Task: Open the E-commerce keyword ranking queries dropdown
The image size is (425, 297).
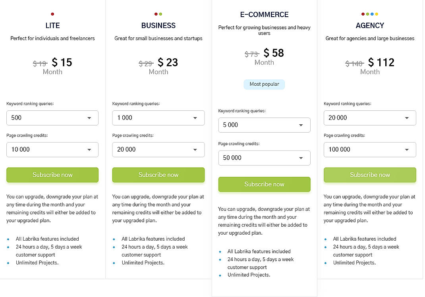Action: click(x=264, y=125)
